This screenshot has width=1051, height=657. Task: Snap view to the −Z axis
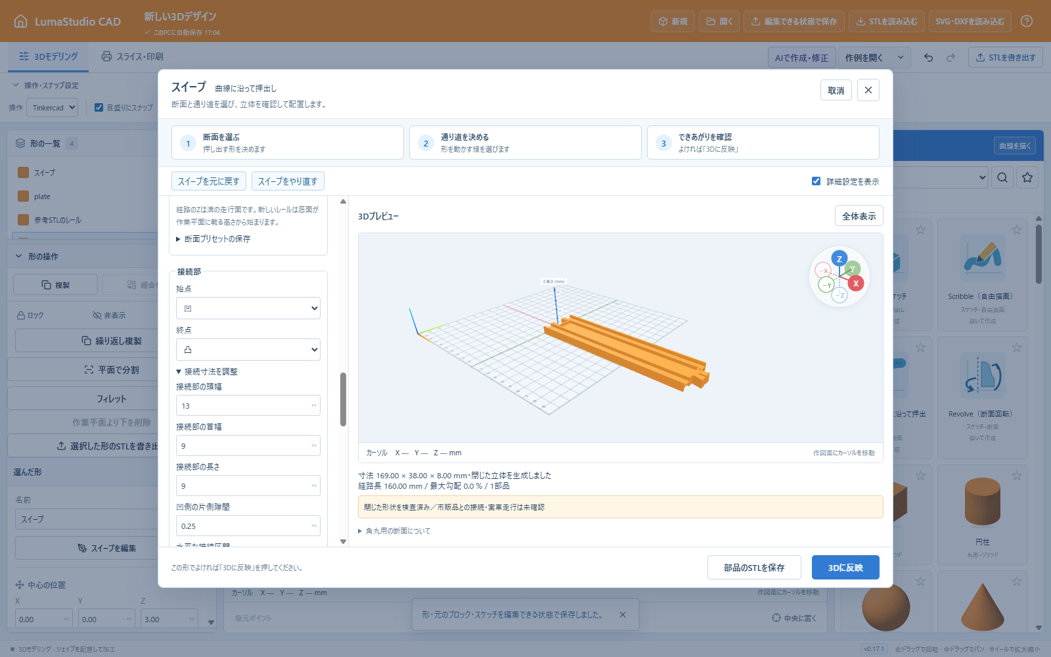point(839,296)
